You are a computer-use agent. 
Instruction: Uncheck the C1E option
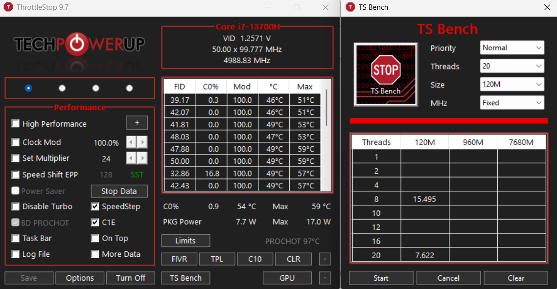(x=95, y=222)
